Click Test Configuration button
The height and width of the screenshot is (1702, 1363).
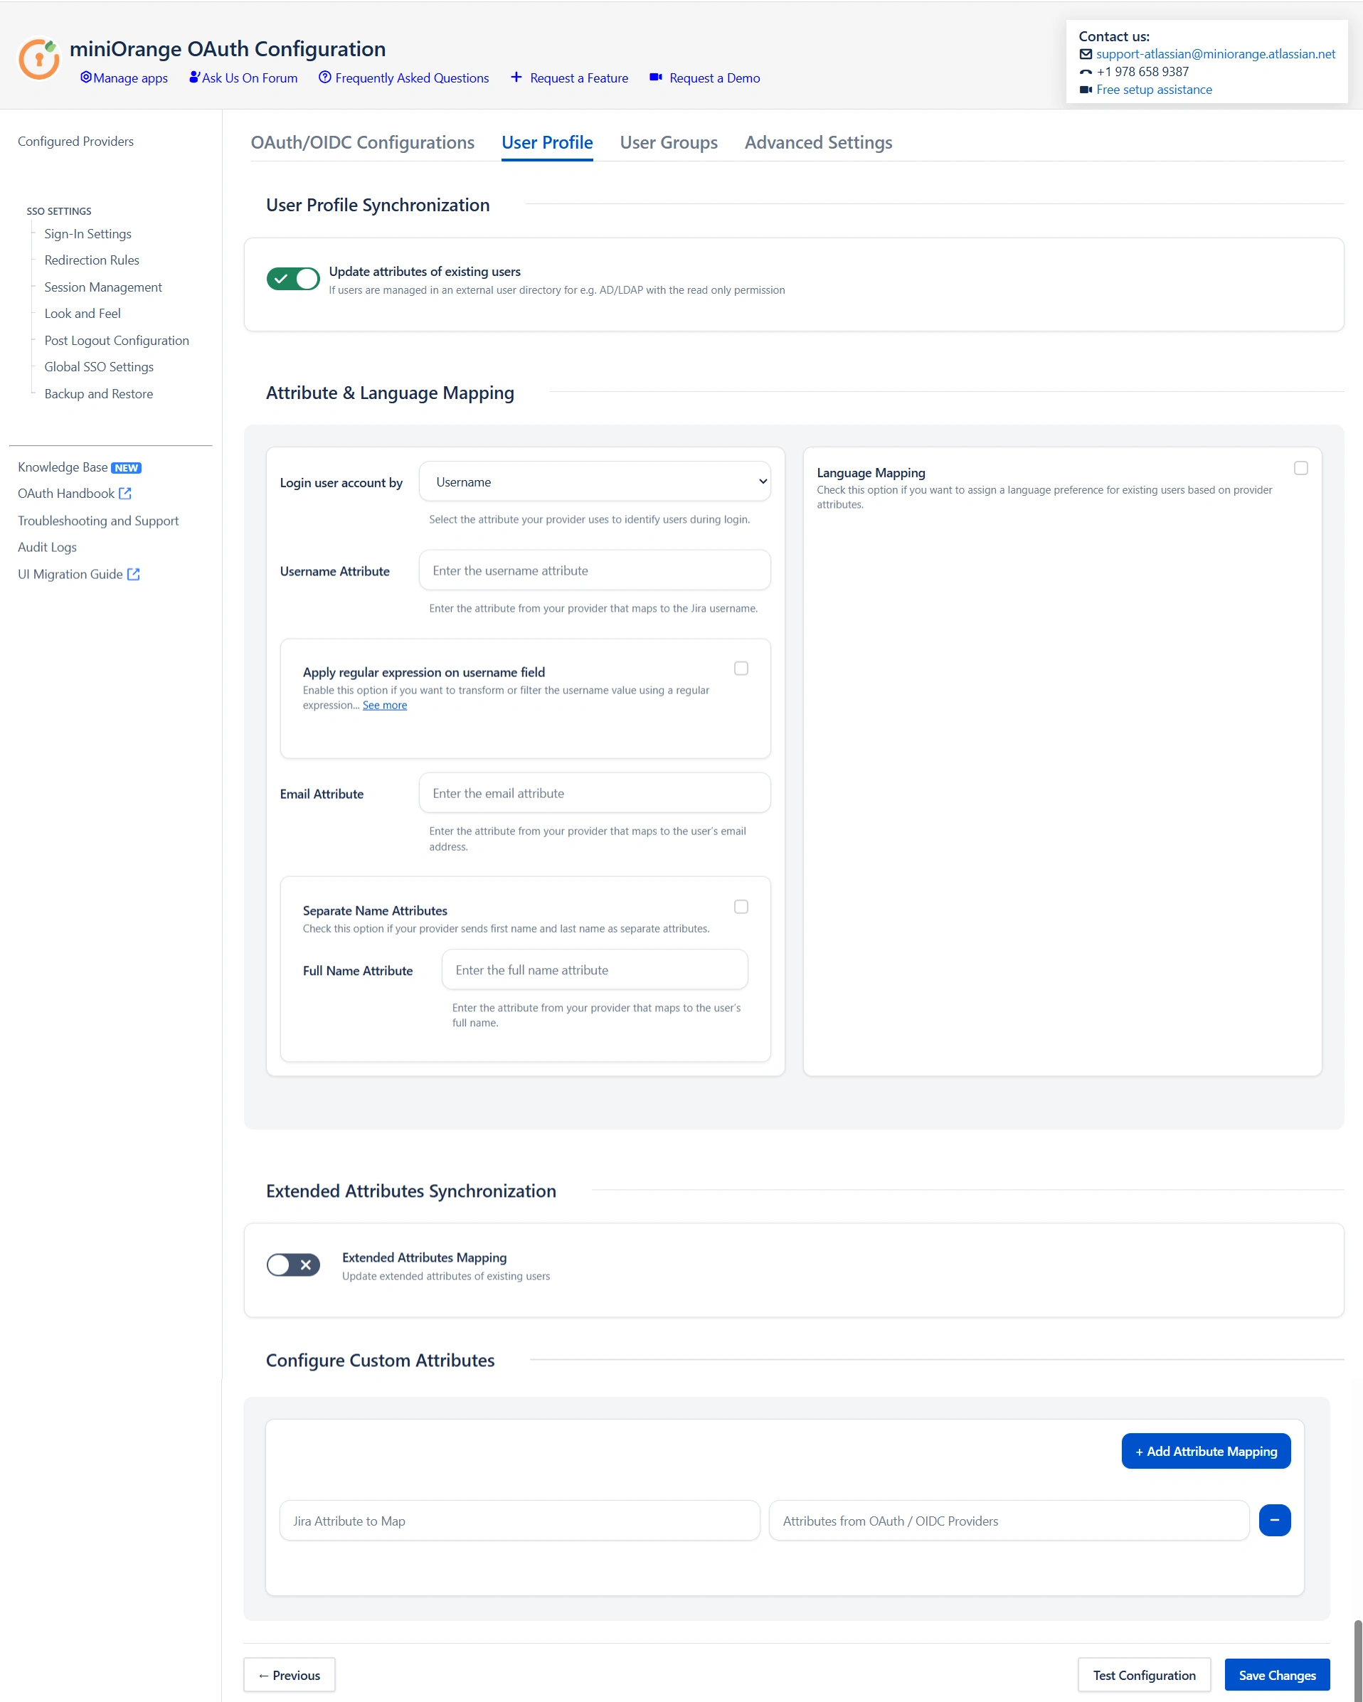[x=1145, y=1675]
